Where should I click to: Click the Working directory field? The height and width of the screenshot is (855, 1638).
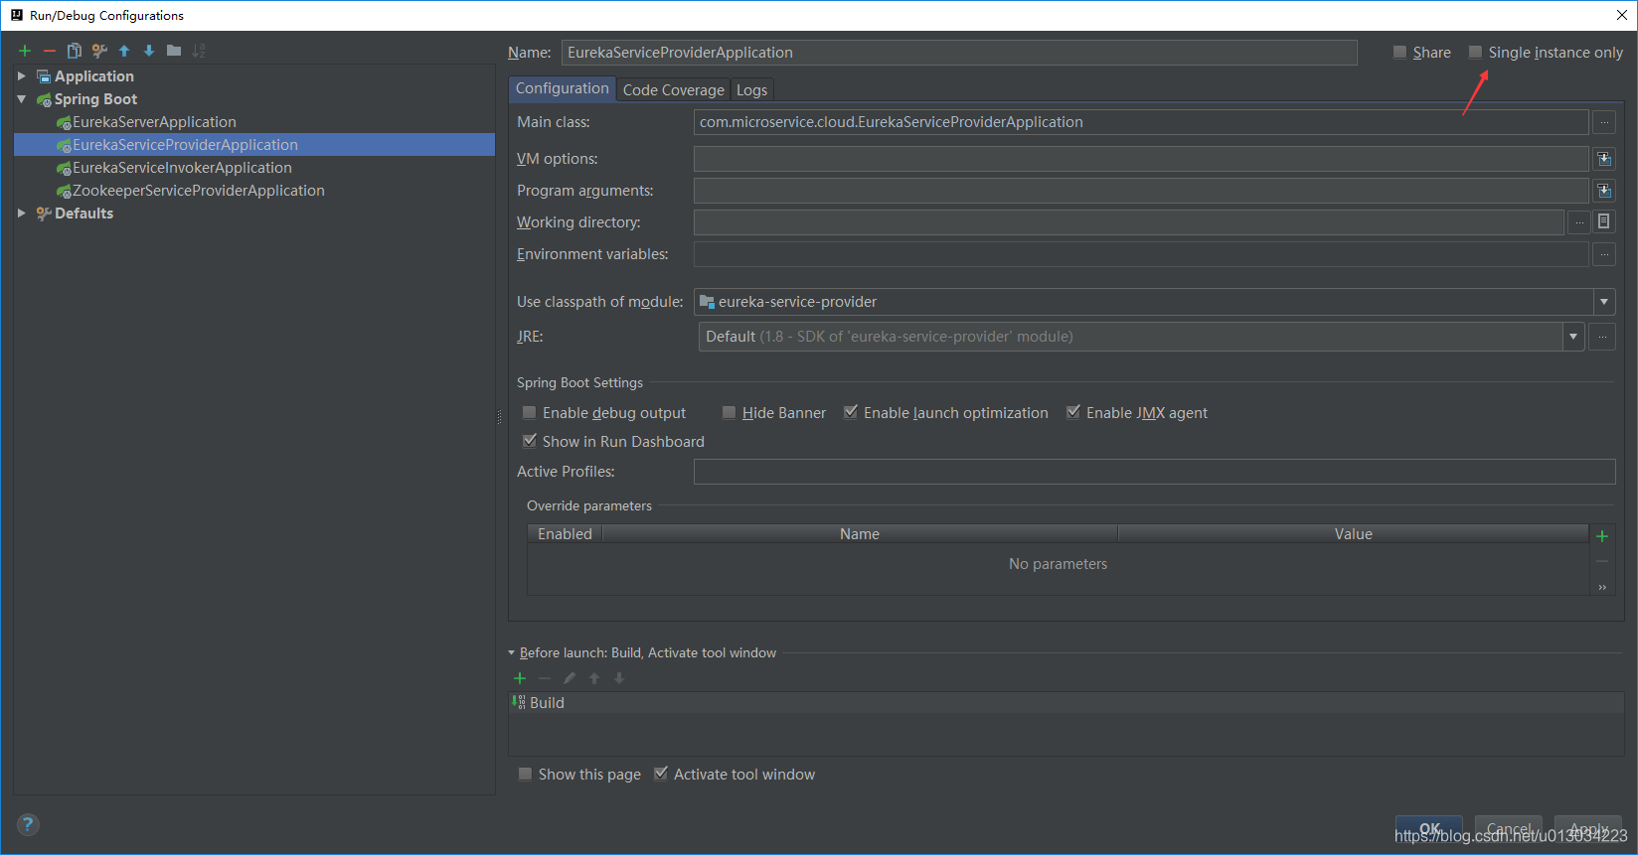click(1129, 222)
